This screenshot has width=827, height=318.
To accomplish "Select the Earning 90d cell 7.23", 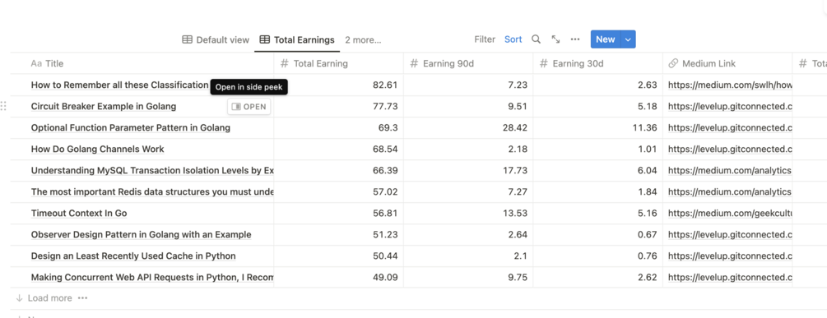I will (468, 85).
